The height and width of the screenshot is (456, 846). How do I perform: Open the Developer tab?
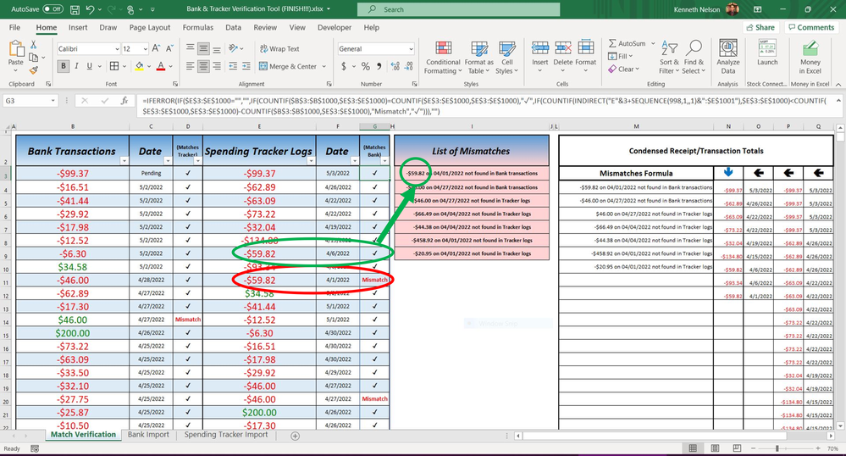(x=335, y=28)
